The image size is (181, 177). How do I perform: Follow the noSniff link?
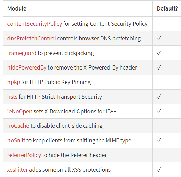coord(16,140)
